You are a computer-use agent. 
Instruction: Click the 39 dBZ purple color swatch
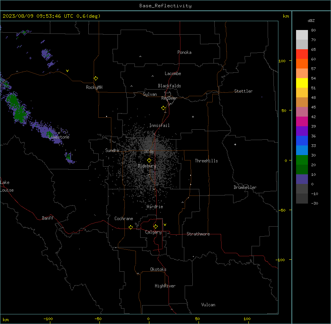click(302, 131)
